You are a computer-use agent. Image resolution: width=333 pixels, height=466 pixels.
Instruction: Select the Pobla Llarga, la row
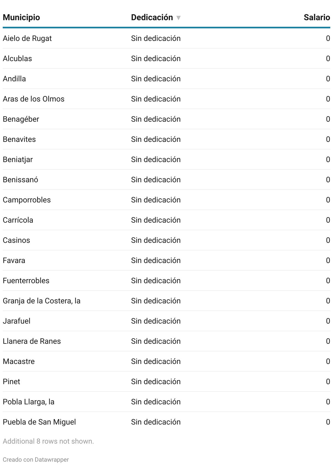point(29,402)
